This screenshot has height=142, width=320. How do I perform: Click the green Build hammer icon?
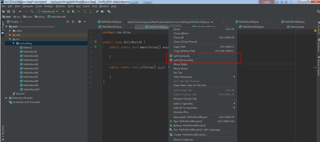(x=32, y=11)
